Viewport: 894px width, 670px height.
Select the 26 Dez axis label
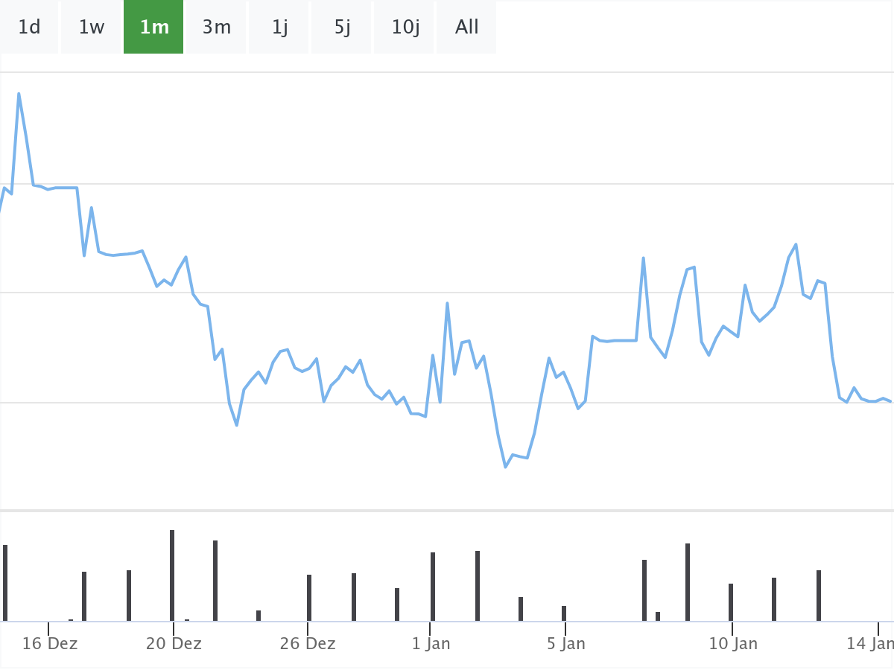(x=308, y=643)
